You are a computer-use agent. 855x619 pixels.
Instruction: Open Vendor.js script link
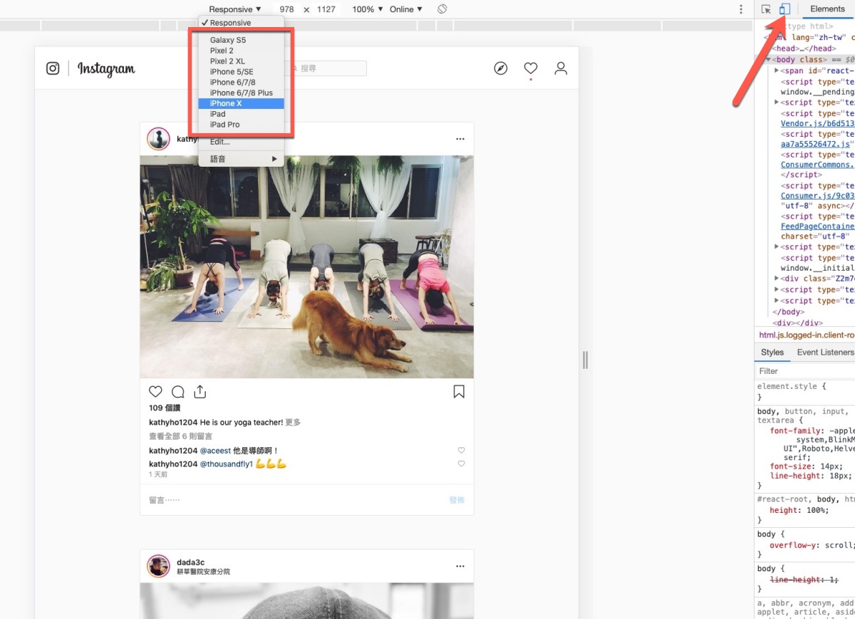(817, 123)
